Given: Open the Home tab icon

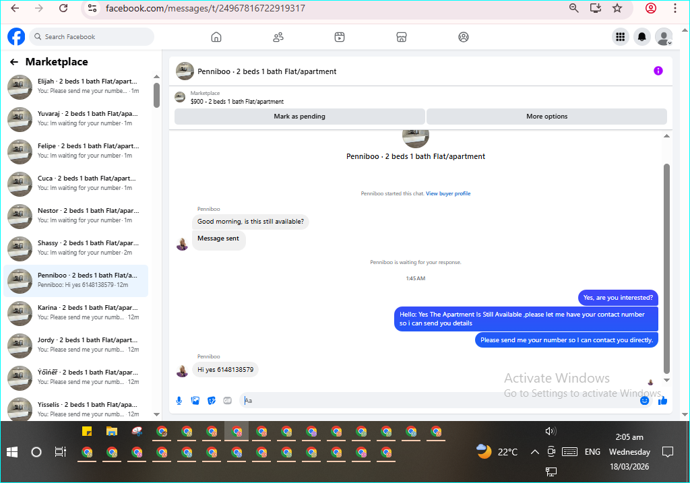Looking at the screenshot, I should (216, 37).
